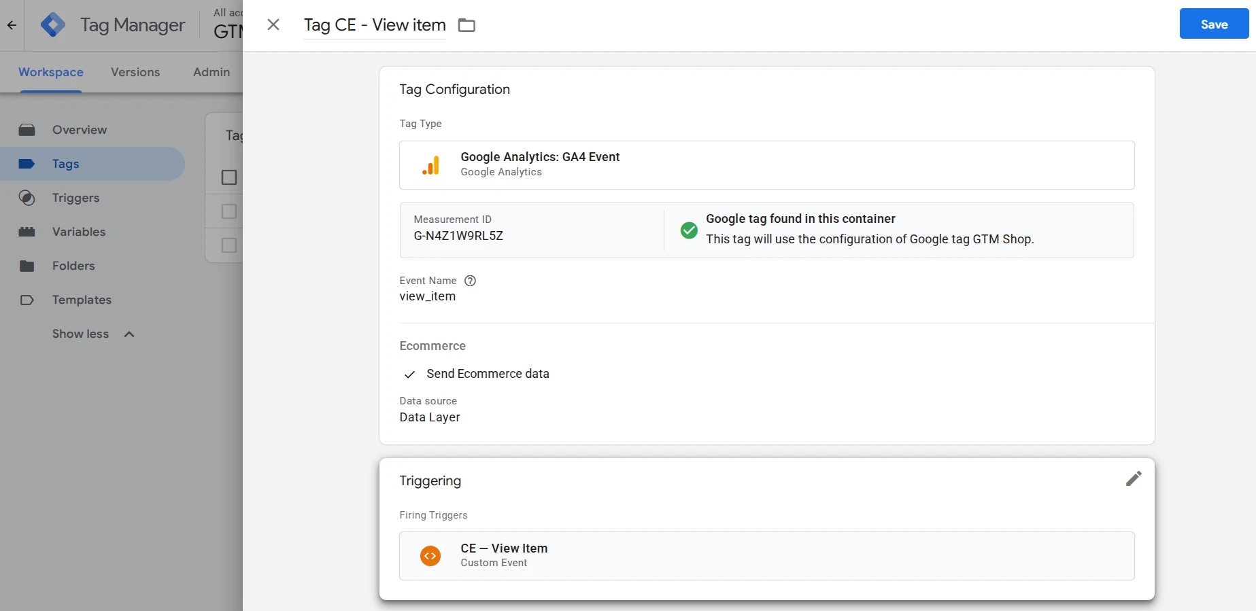Click the Overview briefcase icon
Image resolution: width=1256 pixels, height=611 pixels.
click(27, 130)
